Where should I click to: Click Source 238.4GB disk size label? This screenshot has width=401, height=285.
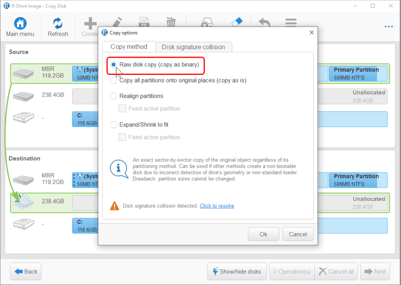point(53,95)
